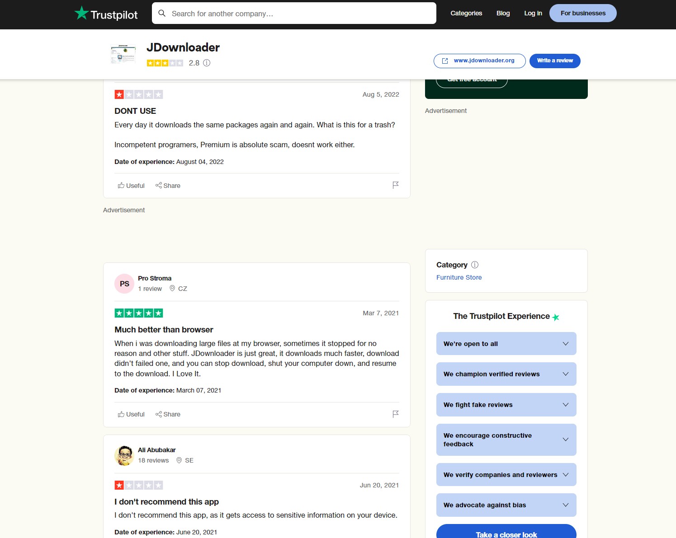
Task: Expand We advocate against bias
Action: click(506, 505)
